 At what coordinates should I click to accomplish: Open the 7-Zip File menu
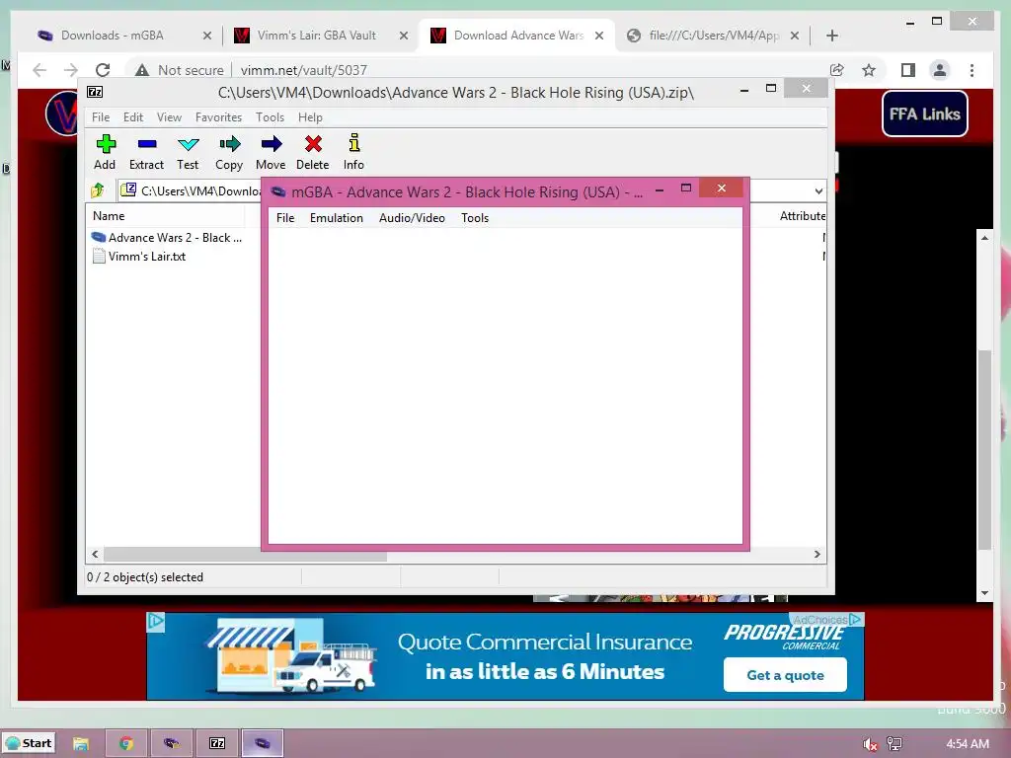click(101, 117)
